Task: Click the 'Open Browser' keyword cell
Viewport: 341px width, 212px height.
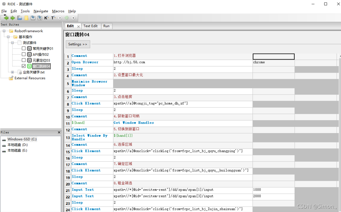Action: (92, 63)
